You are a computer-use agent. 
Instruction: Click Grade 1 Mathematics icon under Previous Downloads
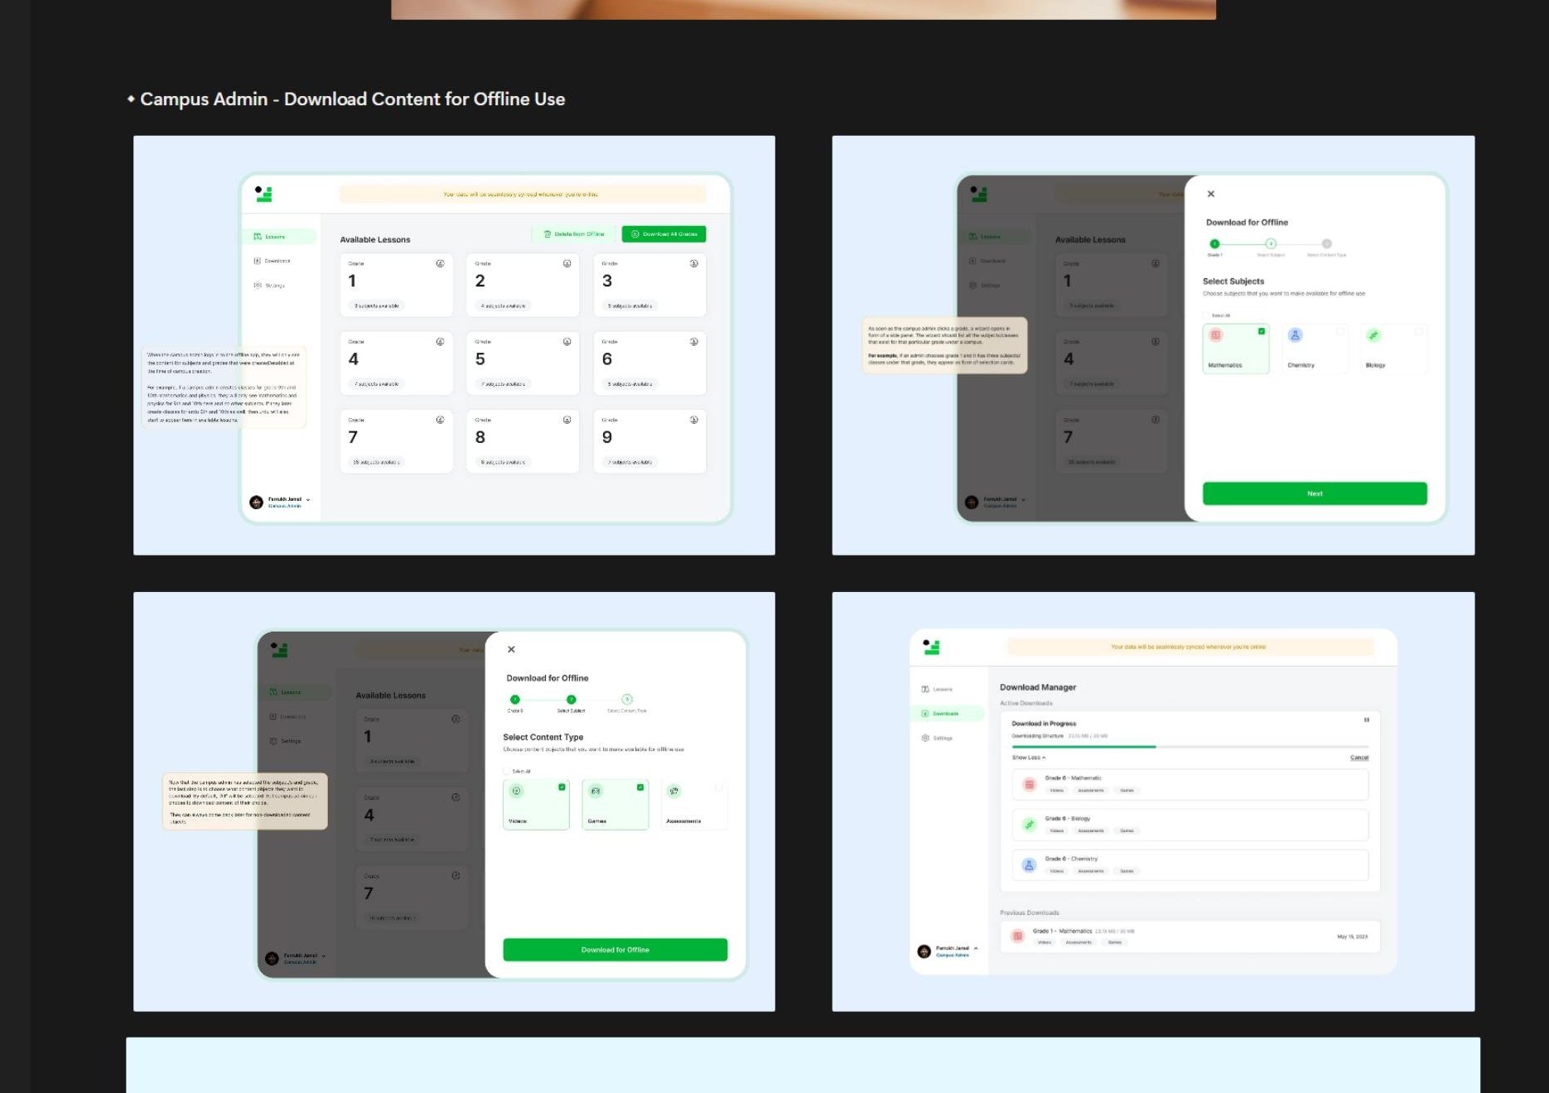pyautogui.click(x=1018, y=936)
